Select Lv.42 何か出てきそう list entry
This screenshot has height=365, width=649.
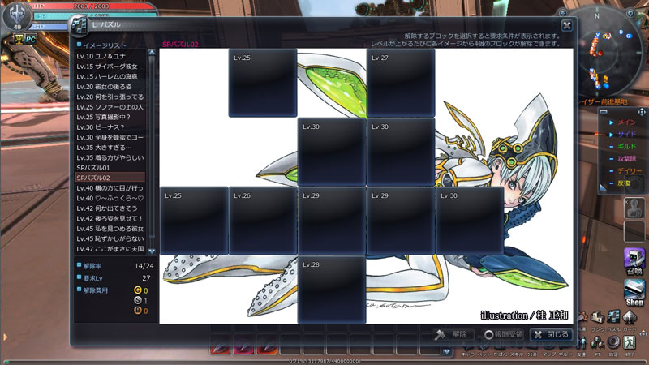(110, 208)
